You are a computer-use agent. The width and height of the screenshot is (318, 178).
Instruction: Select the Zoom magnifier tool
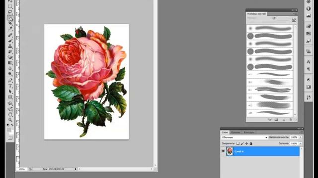10,120
